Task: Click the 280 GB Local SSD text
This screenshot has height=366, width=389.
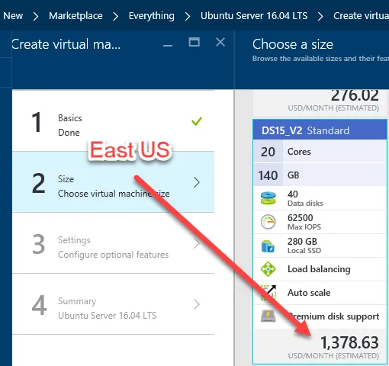Action: tap(304, 246)
